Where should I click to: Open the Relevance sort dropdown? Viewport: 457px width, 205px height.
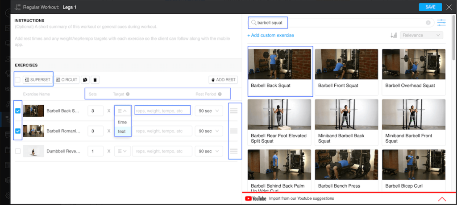click(x=422, y=35)
